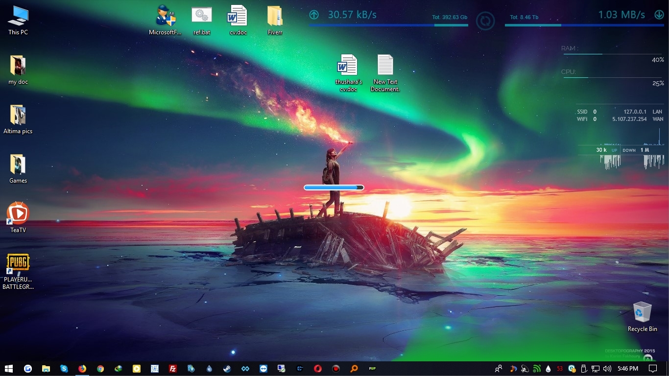Open the This PC desktop icon
This screenshot has height=376, width=669.
pos(18,21)
